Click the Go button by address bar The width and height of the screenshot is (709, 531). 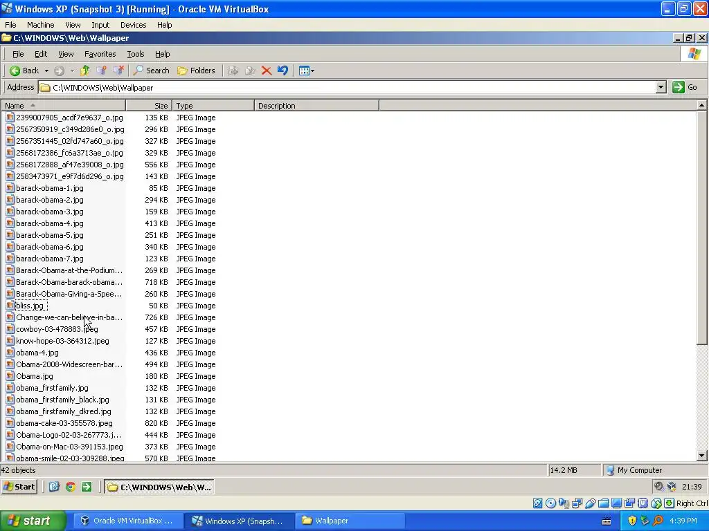click(x=685, y=87)
